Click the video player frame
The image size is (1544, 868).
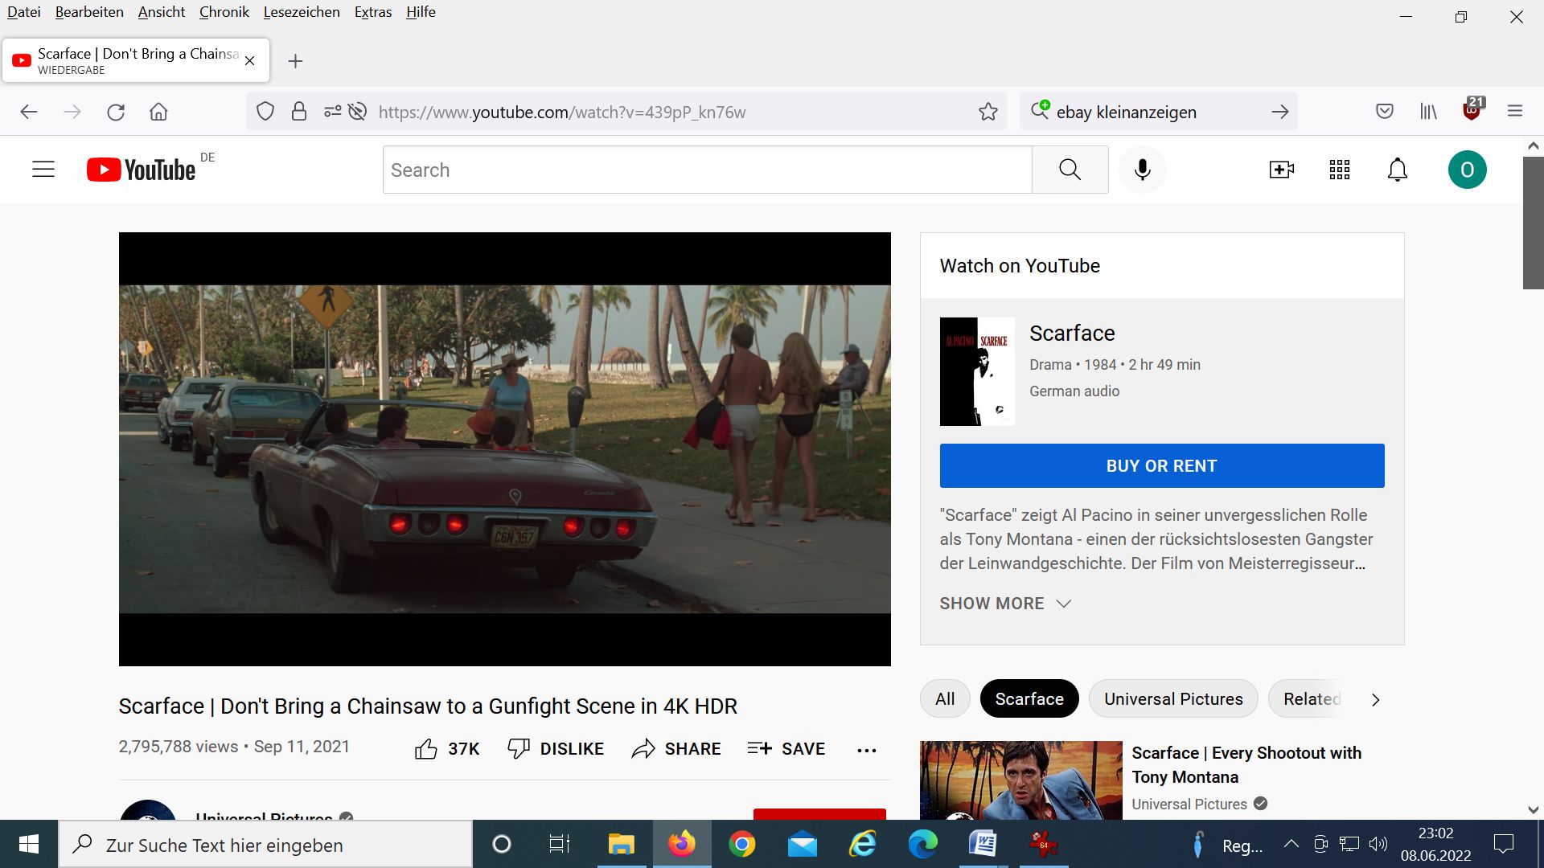(x=505, y=449)
